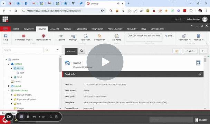Focus the content tree Search field
This screenshot has height=124, width=210.
tap(23, 50)
